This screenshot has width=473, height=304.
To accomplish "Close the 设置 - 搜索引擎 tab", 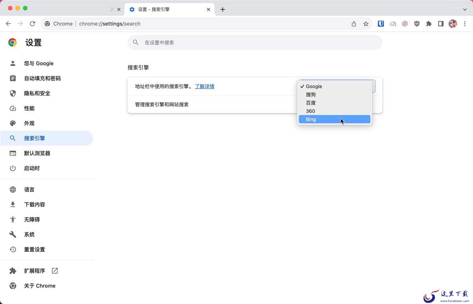I will tap(209, 9).
